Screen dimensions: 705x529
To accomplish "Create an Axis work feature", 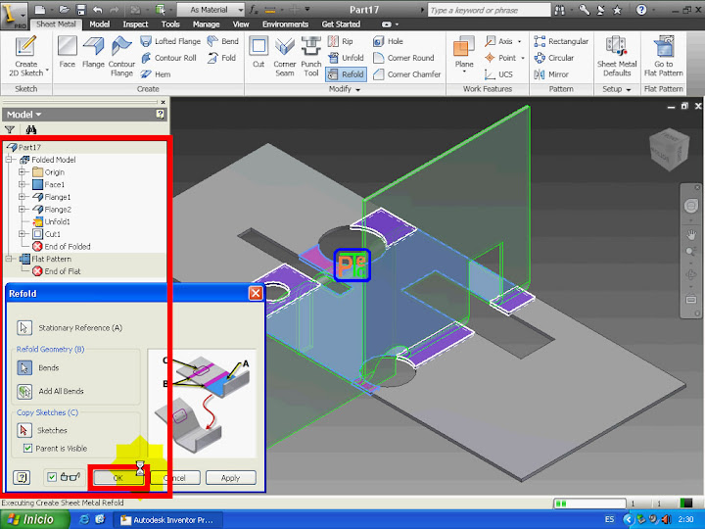I will pos(499,41).
